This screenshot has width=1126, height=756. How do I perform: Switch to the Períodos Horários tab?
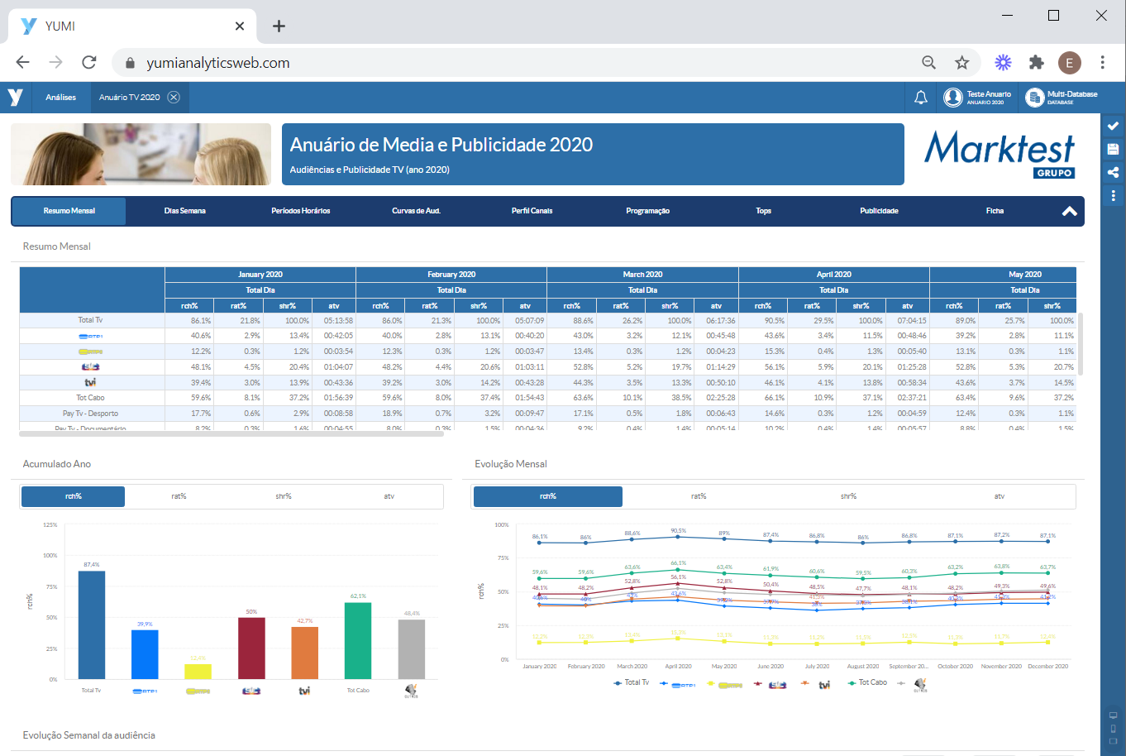(x=300, y=211)
